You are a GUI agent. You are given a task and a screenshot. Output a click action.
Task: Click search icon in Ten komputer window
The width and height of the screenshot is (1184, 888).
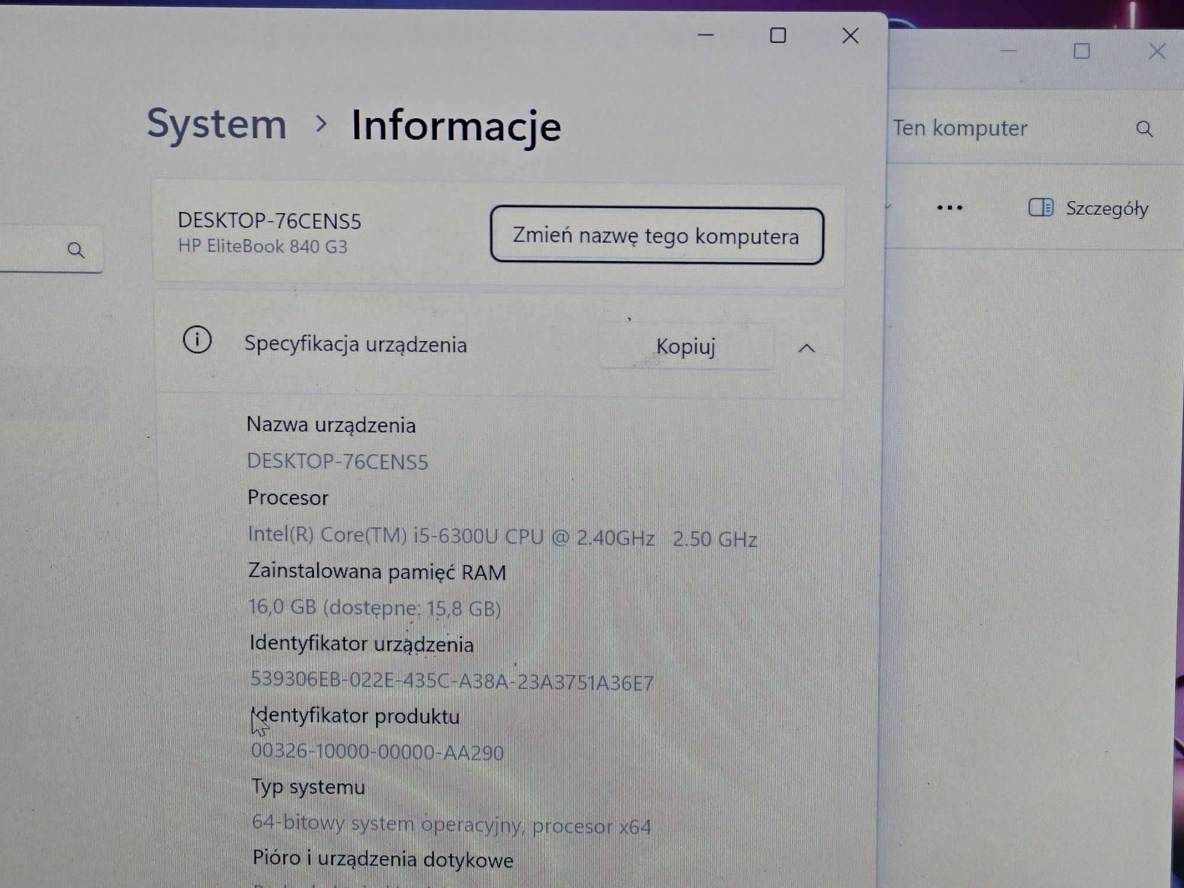click(x=1144, y=128)
